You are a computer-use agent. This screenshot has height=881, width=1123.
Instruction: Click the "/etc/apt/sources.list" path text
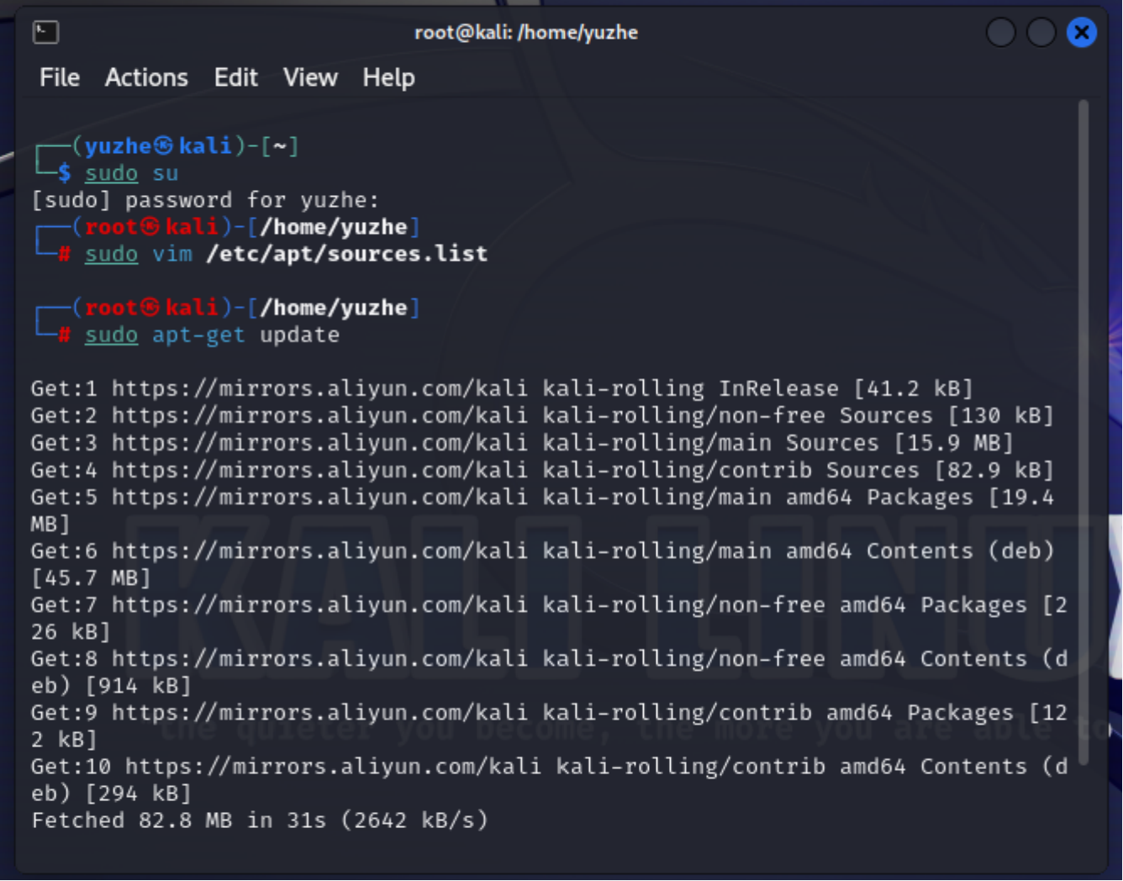tap(346, 254)
